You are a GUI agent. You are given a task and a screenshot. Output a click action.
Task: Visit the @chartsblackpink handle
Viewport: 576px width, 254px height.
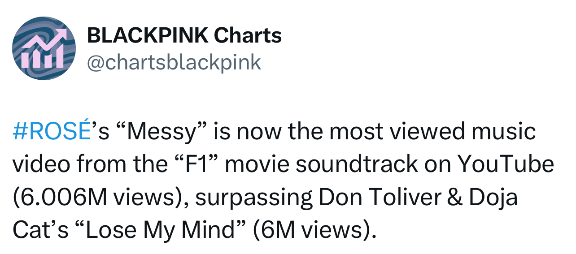pos(174,62)
